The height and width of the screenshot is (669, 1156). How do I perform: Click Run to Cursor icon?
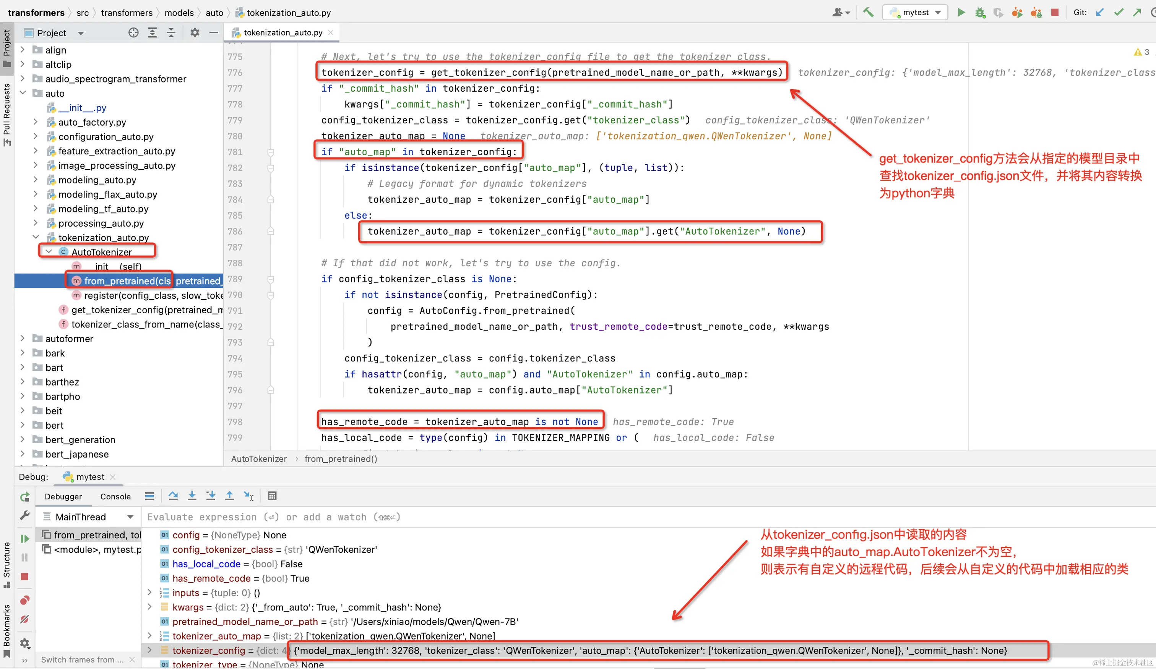(248, 496)
